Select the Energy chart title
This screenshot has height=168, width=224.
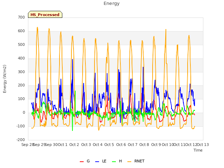click(x=111, y=3)
